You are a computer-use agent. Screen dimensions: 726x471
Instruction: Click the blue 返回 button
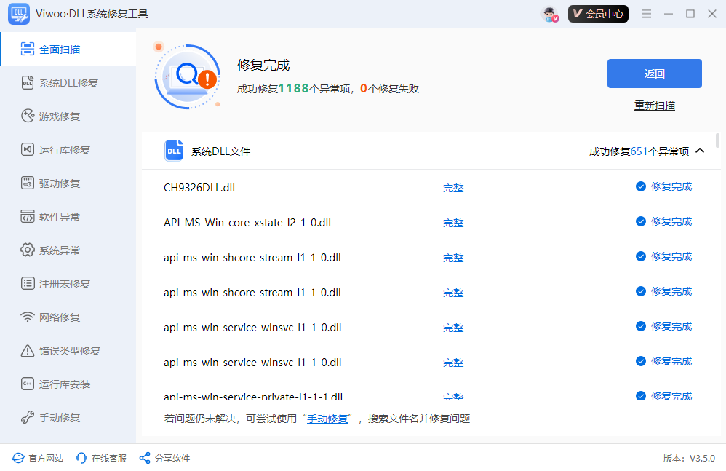click(x=654, y=74)
